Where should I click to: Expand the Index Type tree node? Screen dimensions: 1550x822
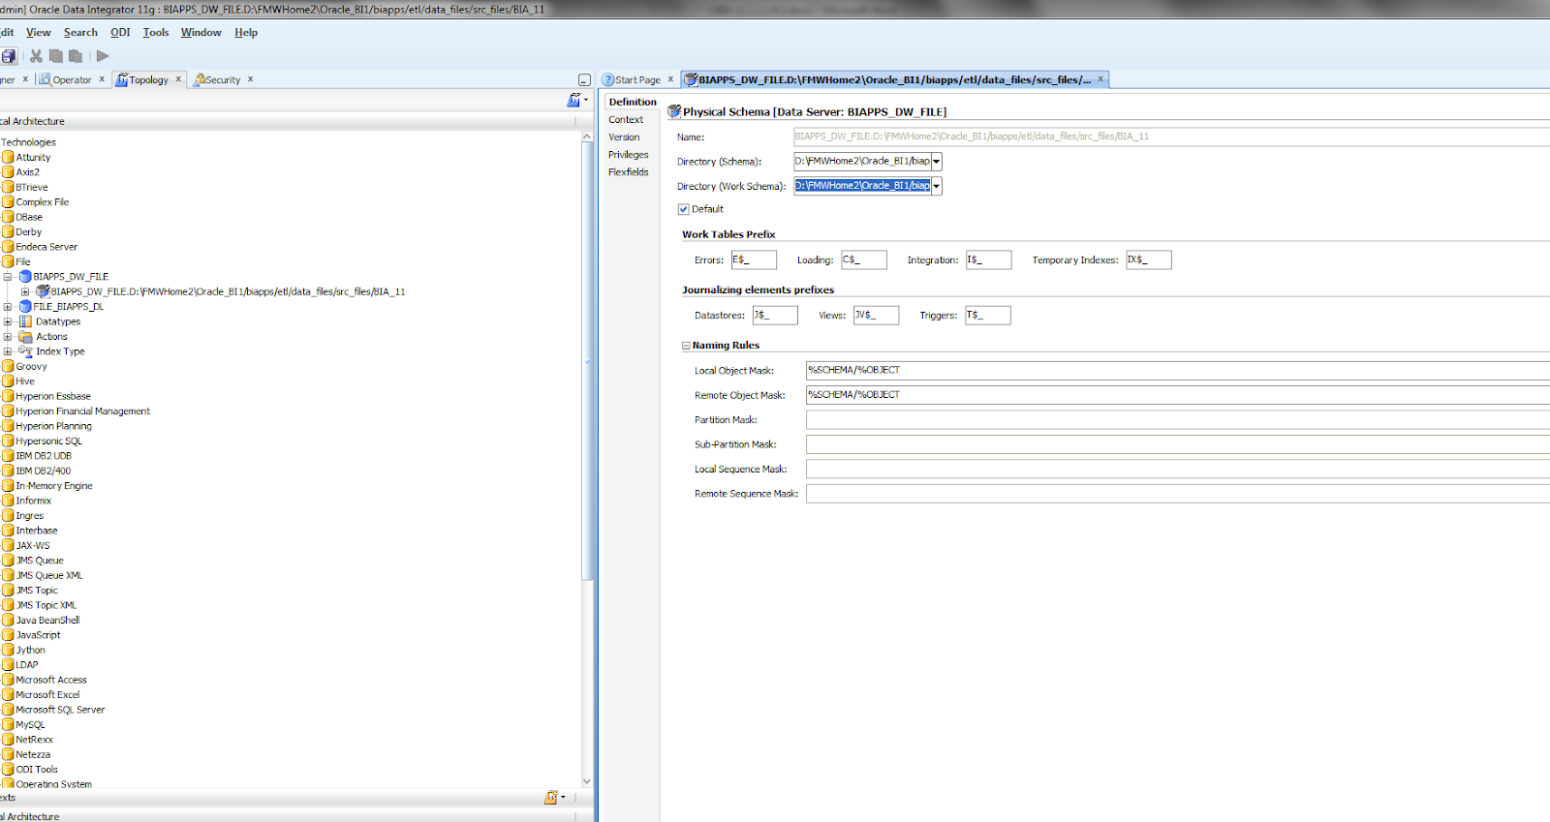point(8,351)
